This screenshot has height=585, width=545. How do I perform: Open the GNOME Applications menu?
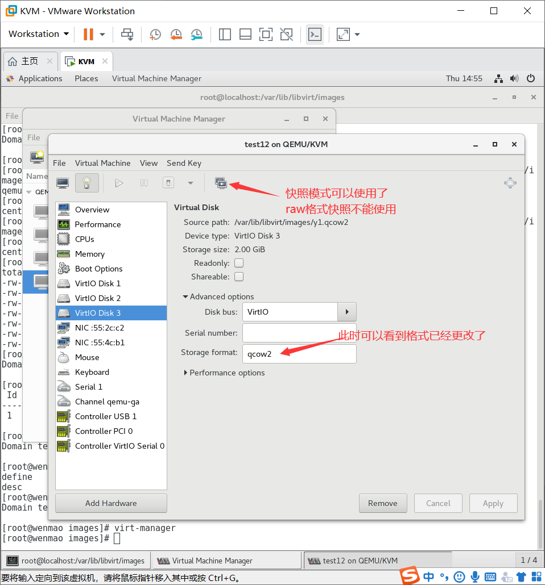pos(40,79)
